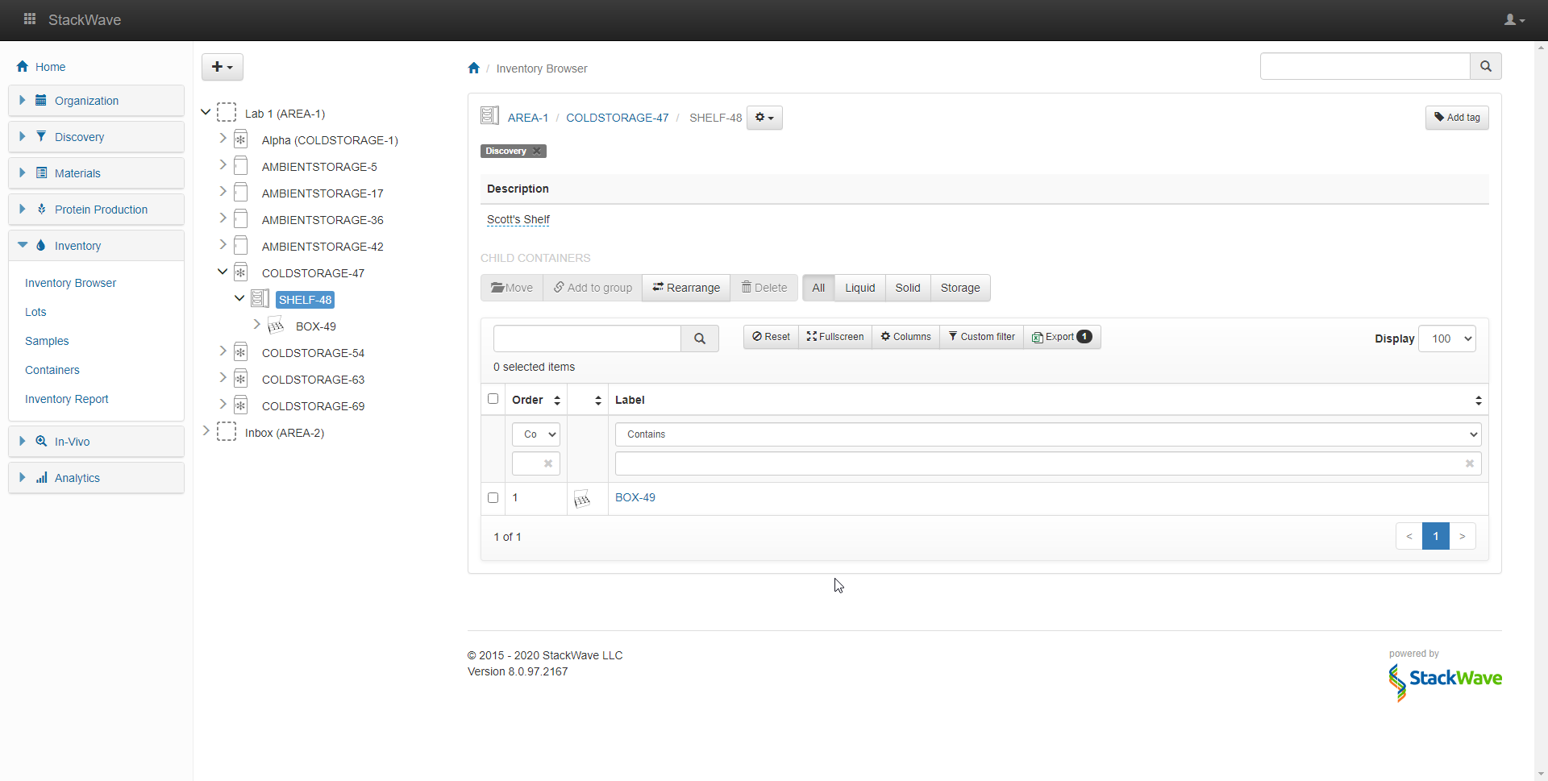Open the Display count dropdown
Image resolution: width=1548 pixels, height=781 pixels.
(x=1446, y=339)
